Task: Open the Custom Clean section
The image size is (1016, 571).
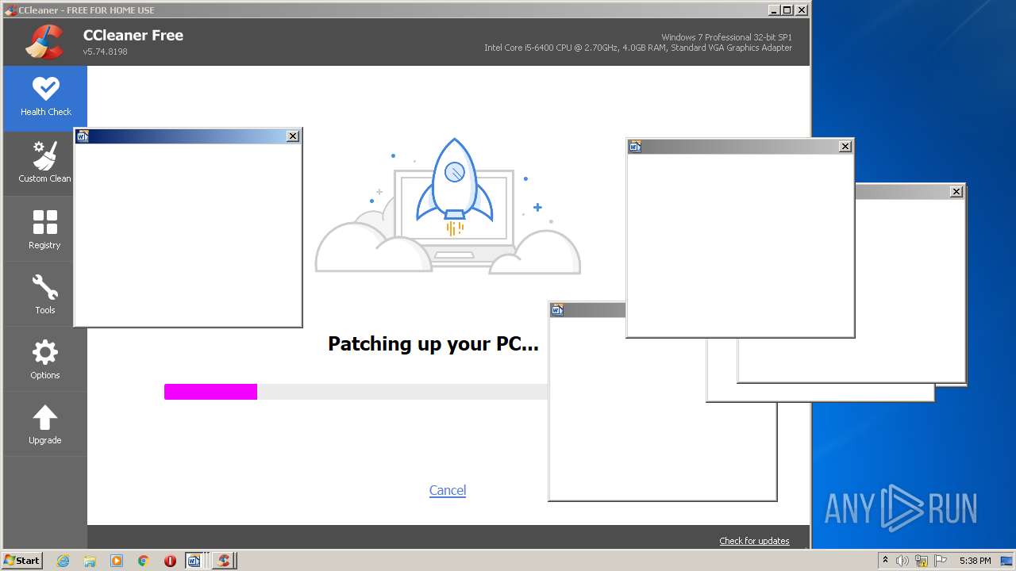Action: (x=45, y=164)
